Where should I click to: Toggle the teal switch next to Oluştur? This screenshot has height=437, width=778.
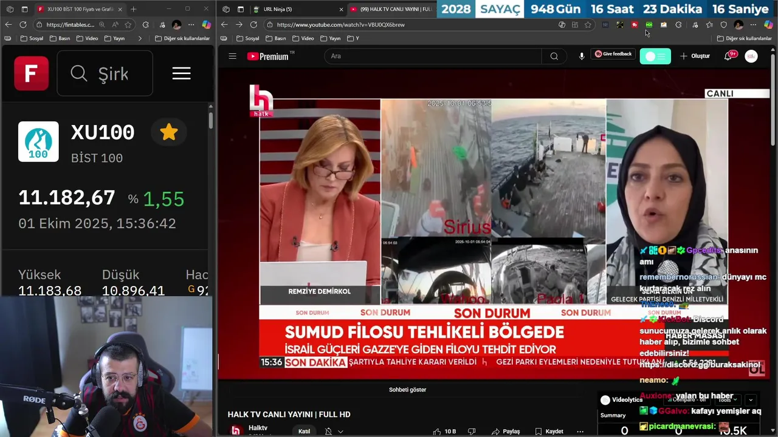point(655,56)
